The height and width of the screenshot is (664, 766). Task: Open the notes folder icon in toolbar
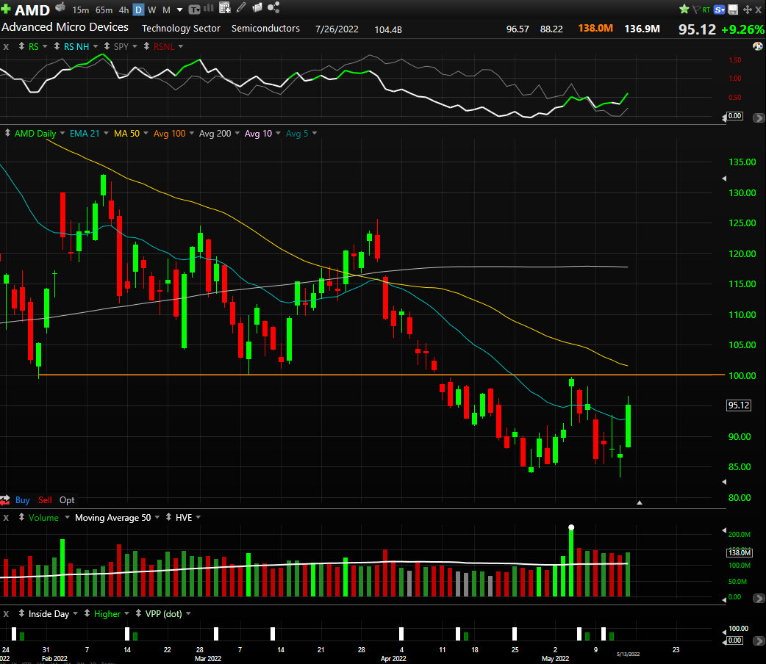[x=257, y=7]
